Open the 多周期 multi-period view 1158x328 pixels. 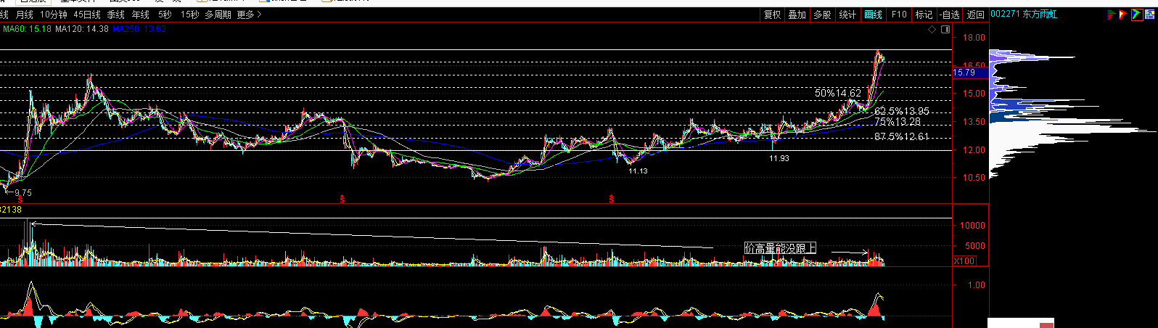pyautogui.click(x=218, y=15)
